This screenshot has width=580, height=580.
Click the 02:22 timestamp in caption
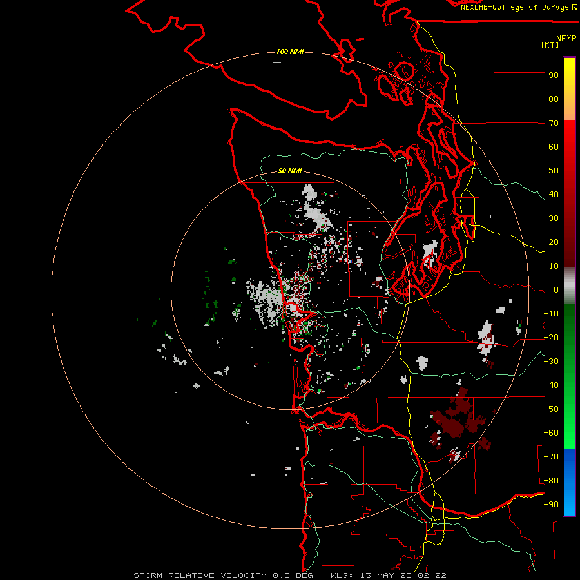click(432, 575)
